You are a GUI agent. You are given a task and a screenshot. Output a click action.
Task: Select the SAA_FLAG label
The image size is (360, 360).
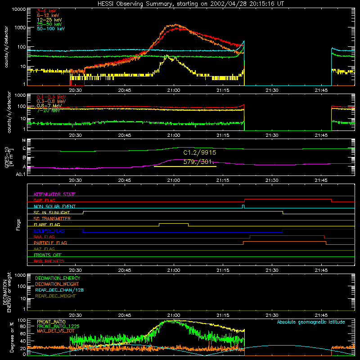click(44, 237)
